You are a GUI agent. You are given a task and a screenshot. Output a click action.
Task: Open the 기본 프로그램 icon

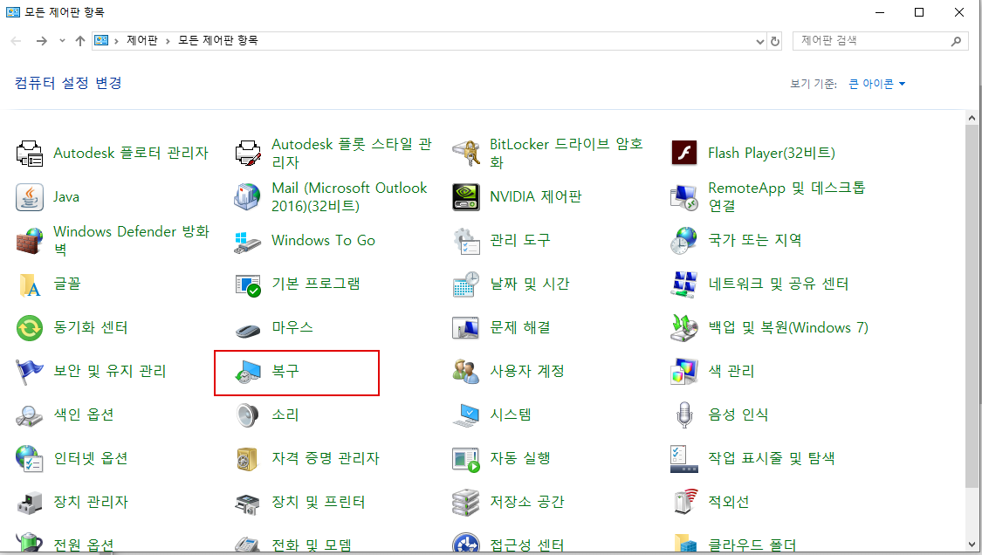[x=248, y=284]
